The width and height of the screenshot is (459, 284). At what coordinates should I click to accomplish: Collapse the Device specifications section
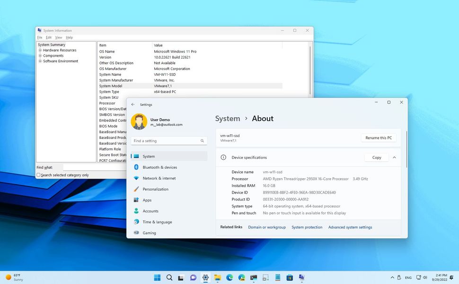pos(394,157)
